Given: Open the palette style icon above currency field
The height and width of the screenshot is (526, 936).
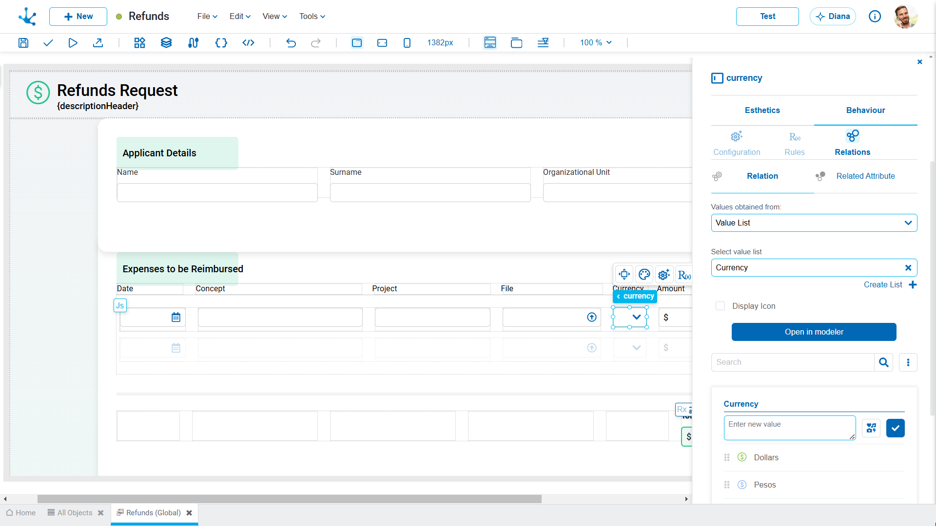Looking at the screenshot, I should pos(644,275).
